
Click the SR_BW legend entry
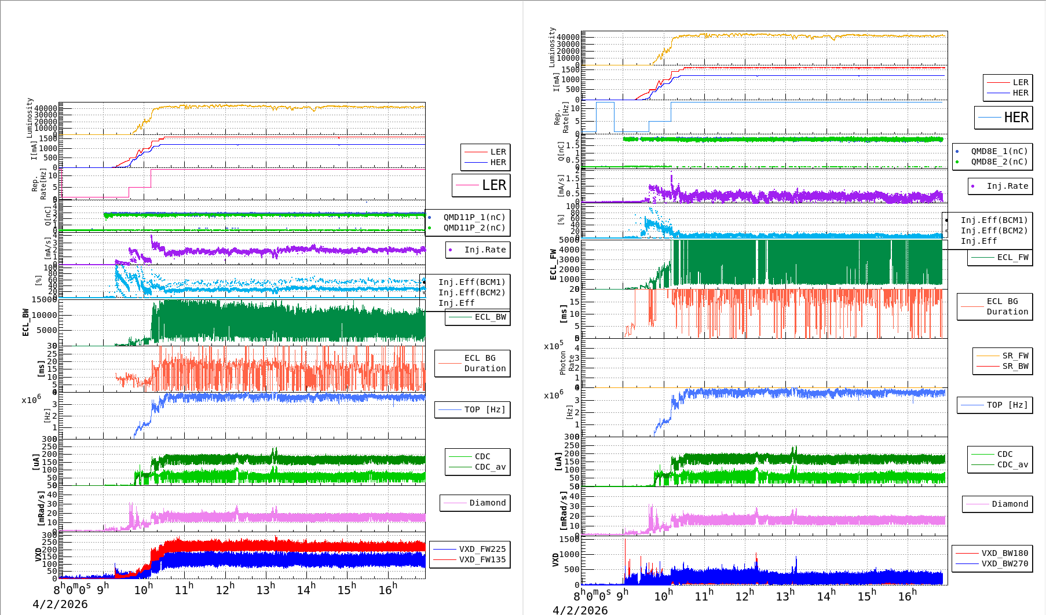tap(1015, 366)
